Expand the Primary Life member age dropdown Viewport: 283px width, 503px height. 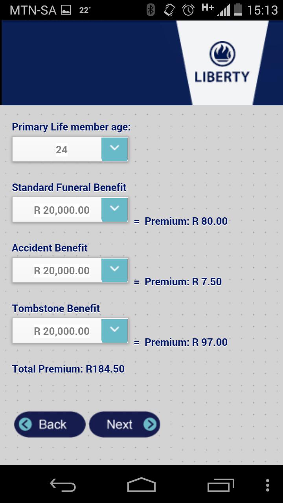[x=115, y=149]
